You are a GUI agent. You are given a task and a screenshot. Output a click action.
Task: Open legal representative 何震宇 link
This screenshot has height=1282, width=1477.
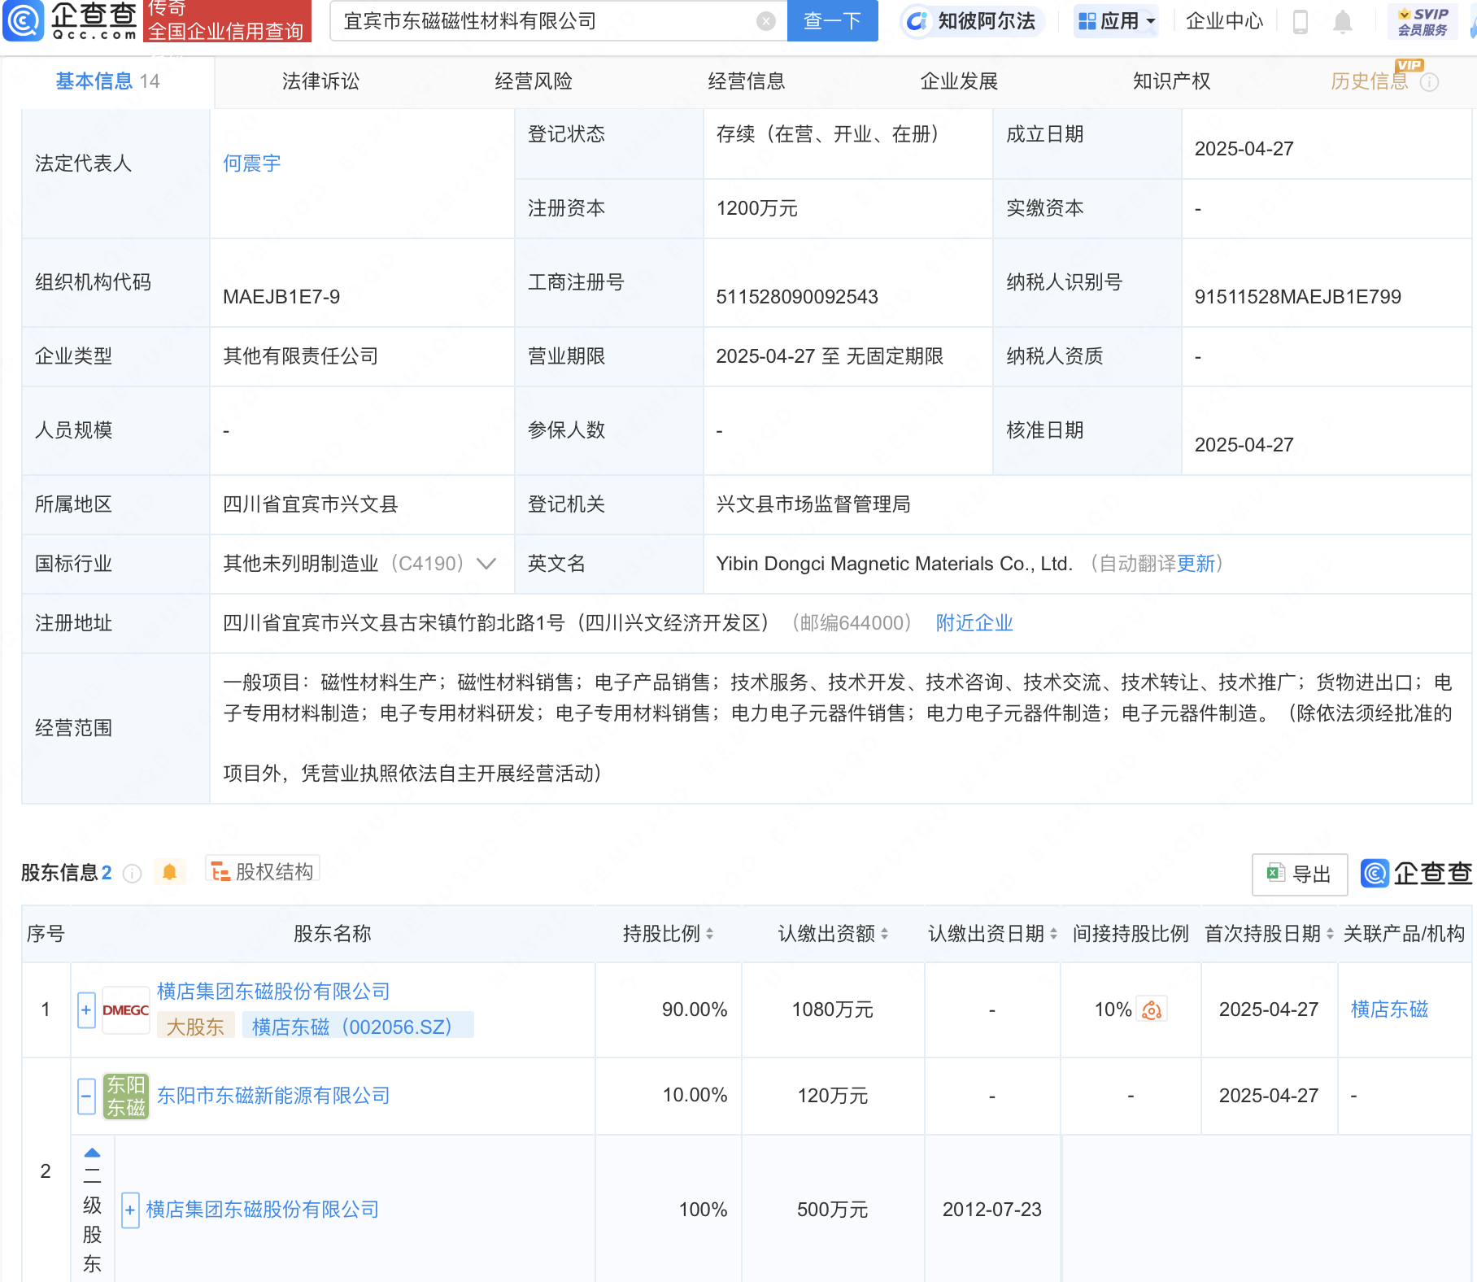(x=252, y=164)
